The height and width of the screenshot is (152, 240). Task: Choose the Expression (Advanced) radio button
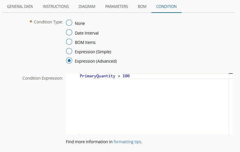tap(69, 61)
